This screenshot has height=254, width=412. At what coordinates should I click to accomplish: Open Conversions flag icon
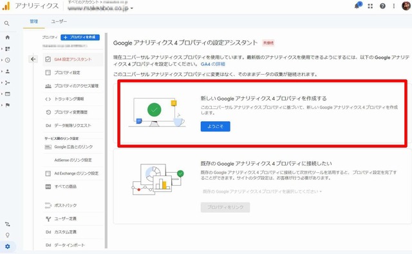pos(7,105)
